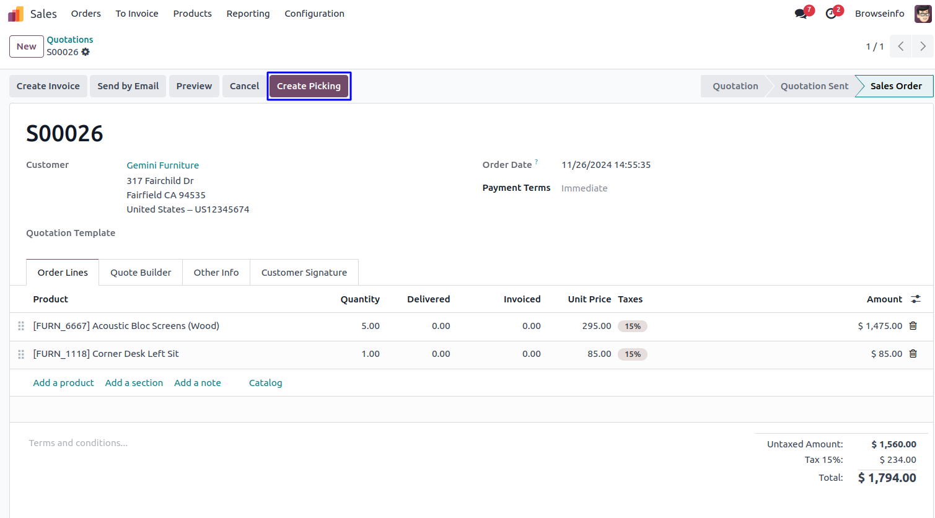The image size is (935, 518).
Task: Open the Configuration menu
Action: pyautogui.click(x=314, y=14)
